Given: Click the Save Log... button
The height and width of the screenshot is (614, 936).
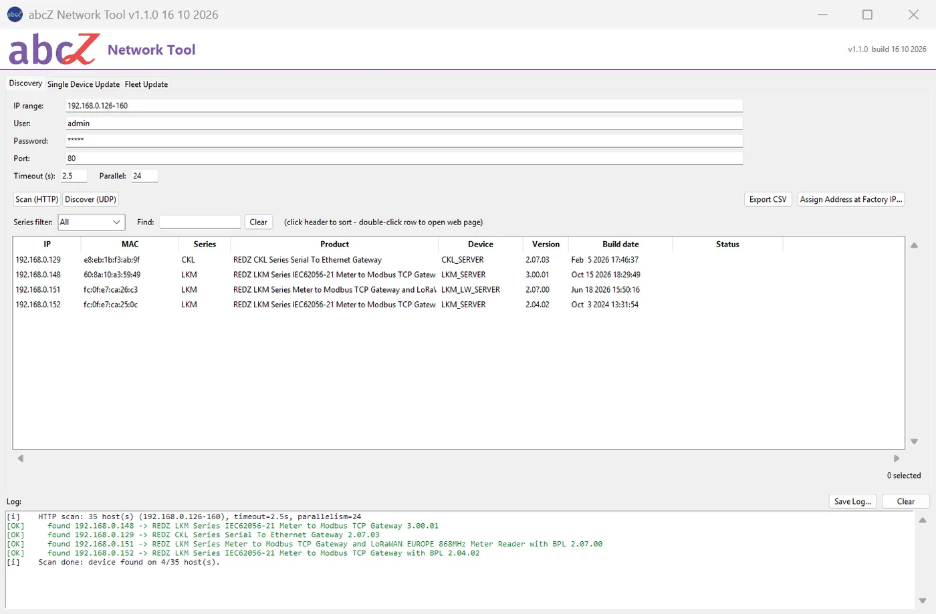Looking at the screenshot, I should click(x=852, y=501).
